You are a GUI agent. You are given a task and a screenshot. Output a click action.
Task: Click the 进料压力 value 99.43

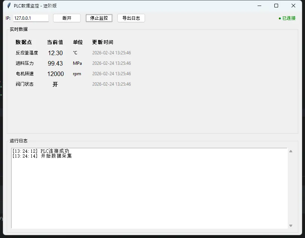(x=55, y=63)
